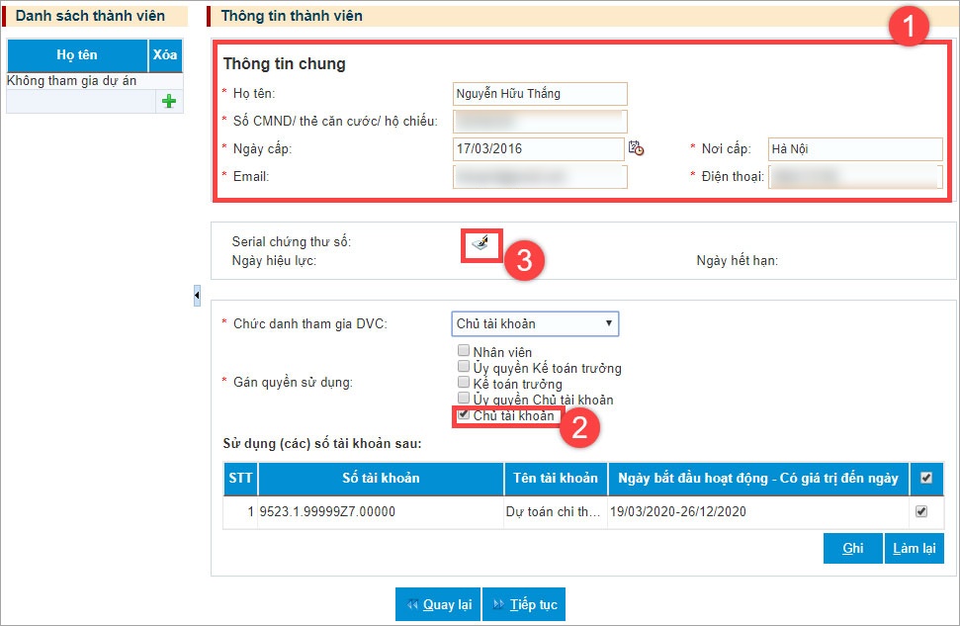
Task: Toggle the select-all checkbox in table header
Action: (927, 479)
